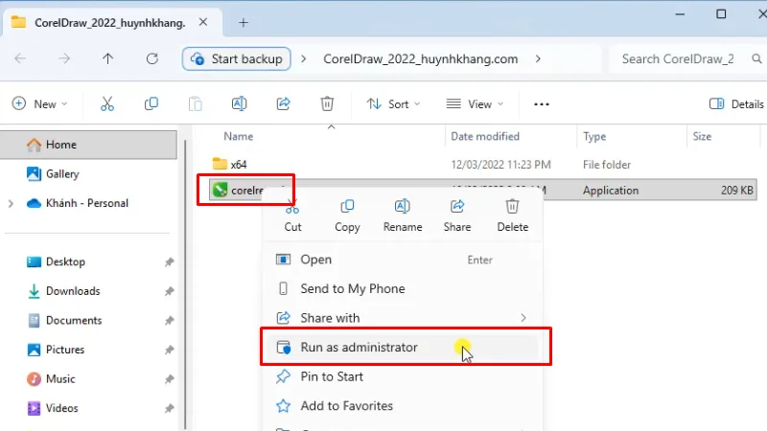Open the Sort dropdown
This screenshot has height=431, width=767.
[390, 104]
